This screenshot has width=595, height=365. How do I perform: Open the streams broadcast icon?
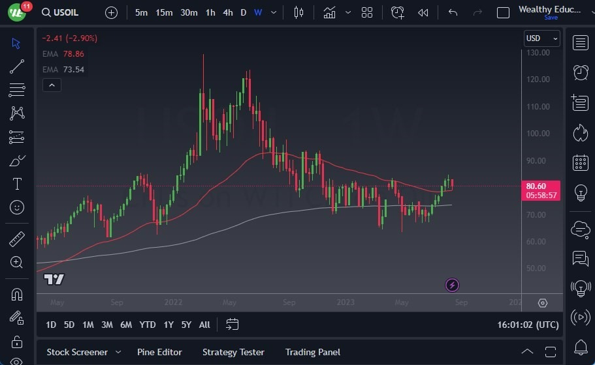(x=581, y=317)
